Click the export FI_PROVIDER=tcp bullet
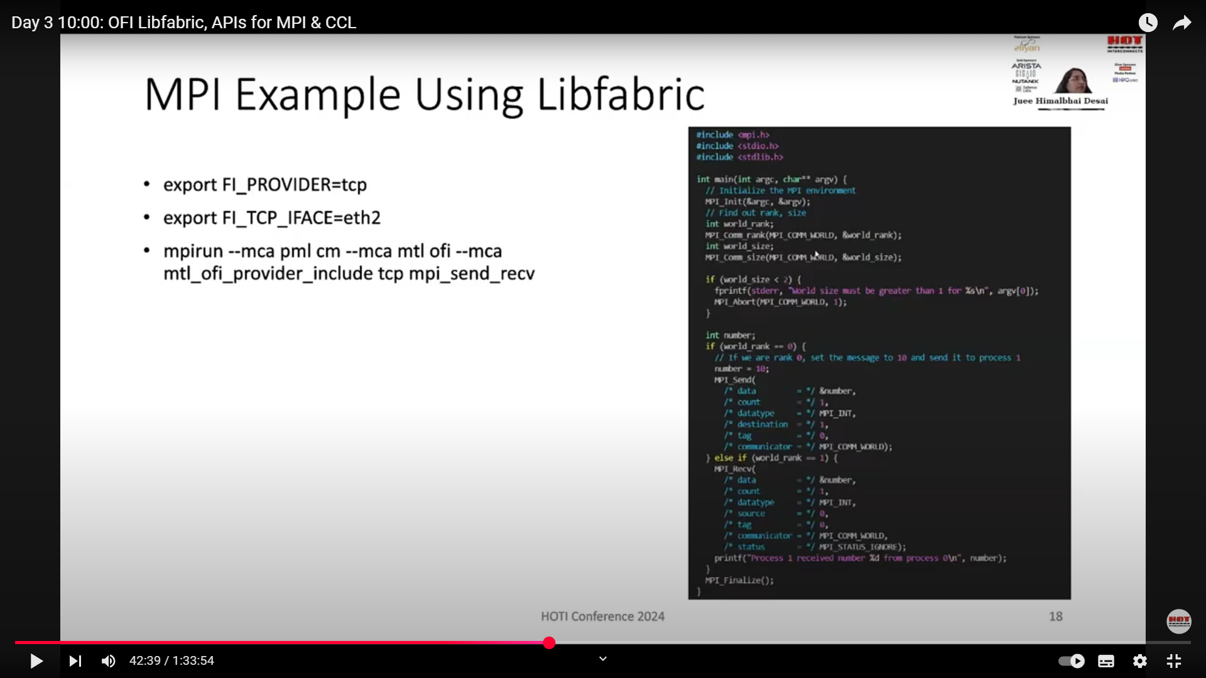Viewport: 1206px width, 678px height. 264,185
